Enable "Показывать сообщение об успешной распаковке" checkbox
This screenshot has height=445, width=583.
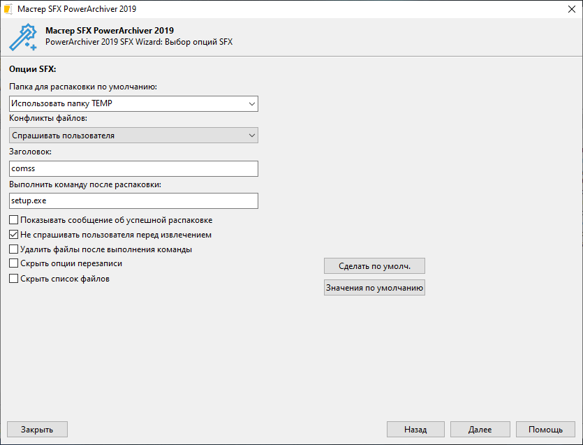(x=14, y=220)
